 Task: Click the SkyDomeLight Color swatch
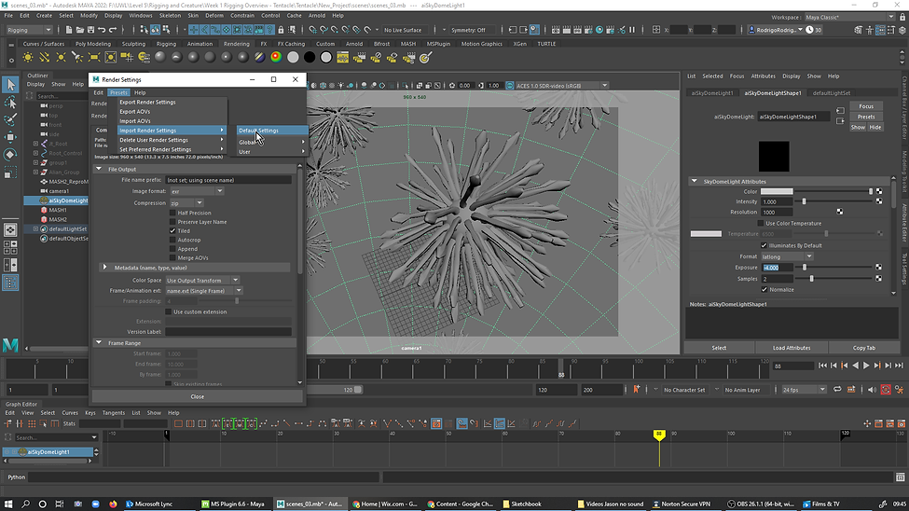777,191
